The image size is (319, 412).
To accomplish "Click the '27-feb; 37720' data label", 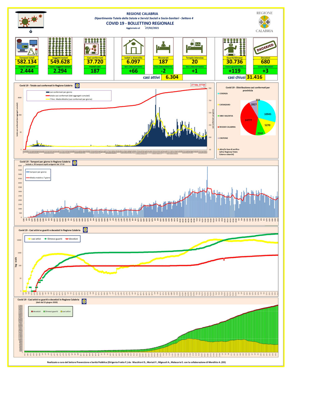I will (x=198, y=85).
